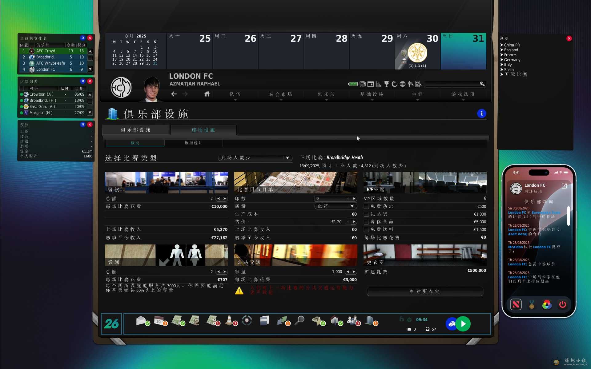Open the inbox envelope icon in bottom bar
Screen dimensions: 591x369
pos(141,321)
